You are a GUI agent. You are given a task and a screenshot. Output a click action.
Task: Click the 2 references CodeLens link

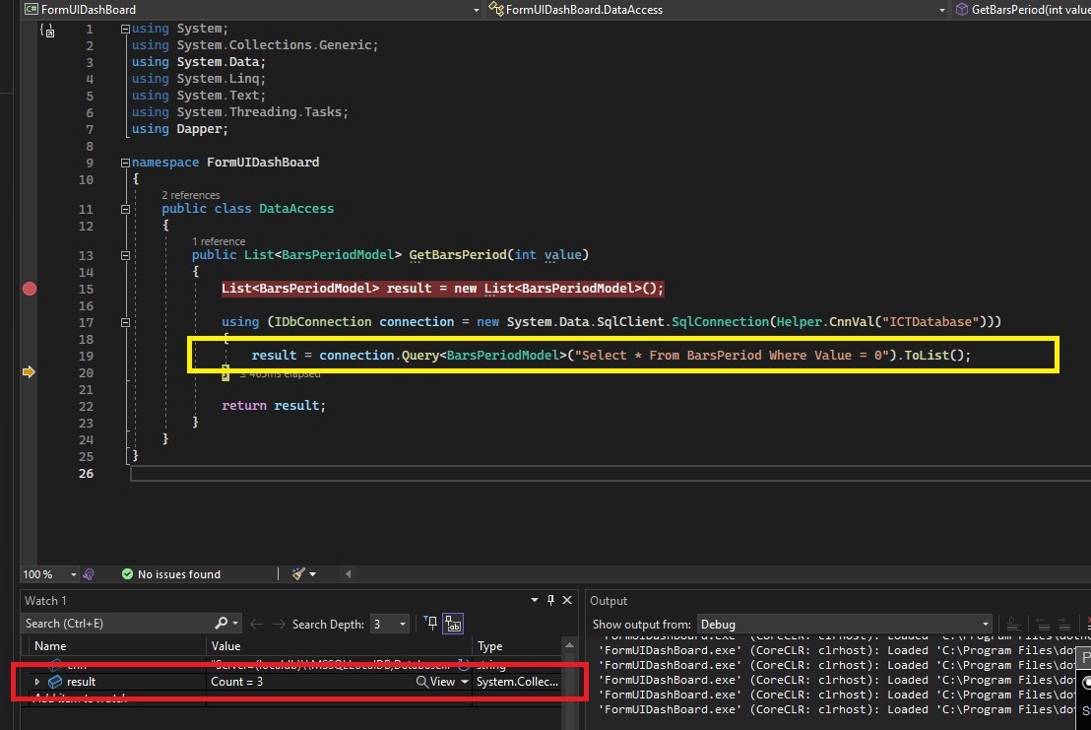click(191, 195)
